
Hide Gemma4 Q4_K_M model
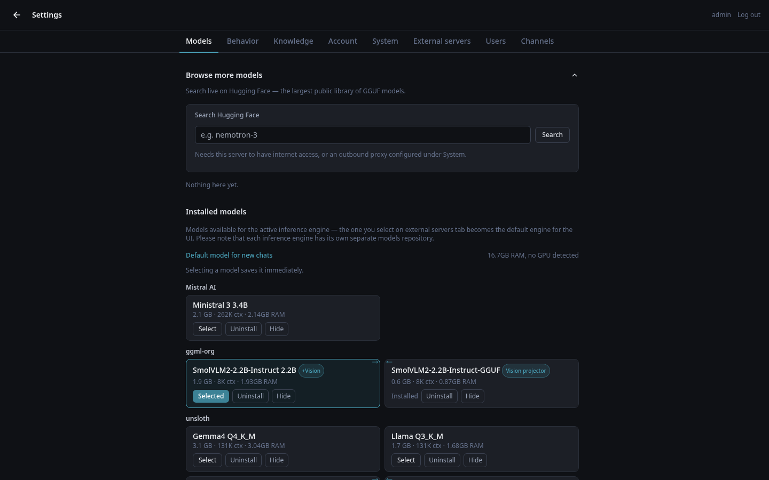click(277, 460)
